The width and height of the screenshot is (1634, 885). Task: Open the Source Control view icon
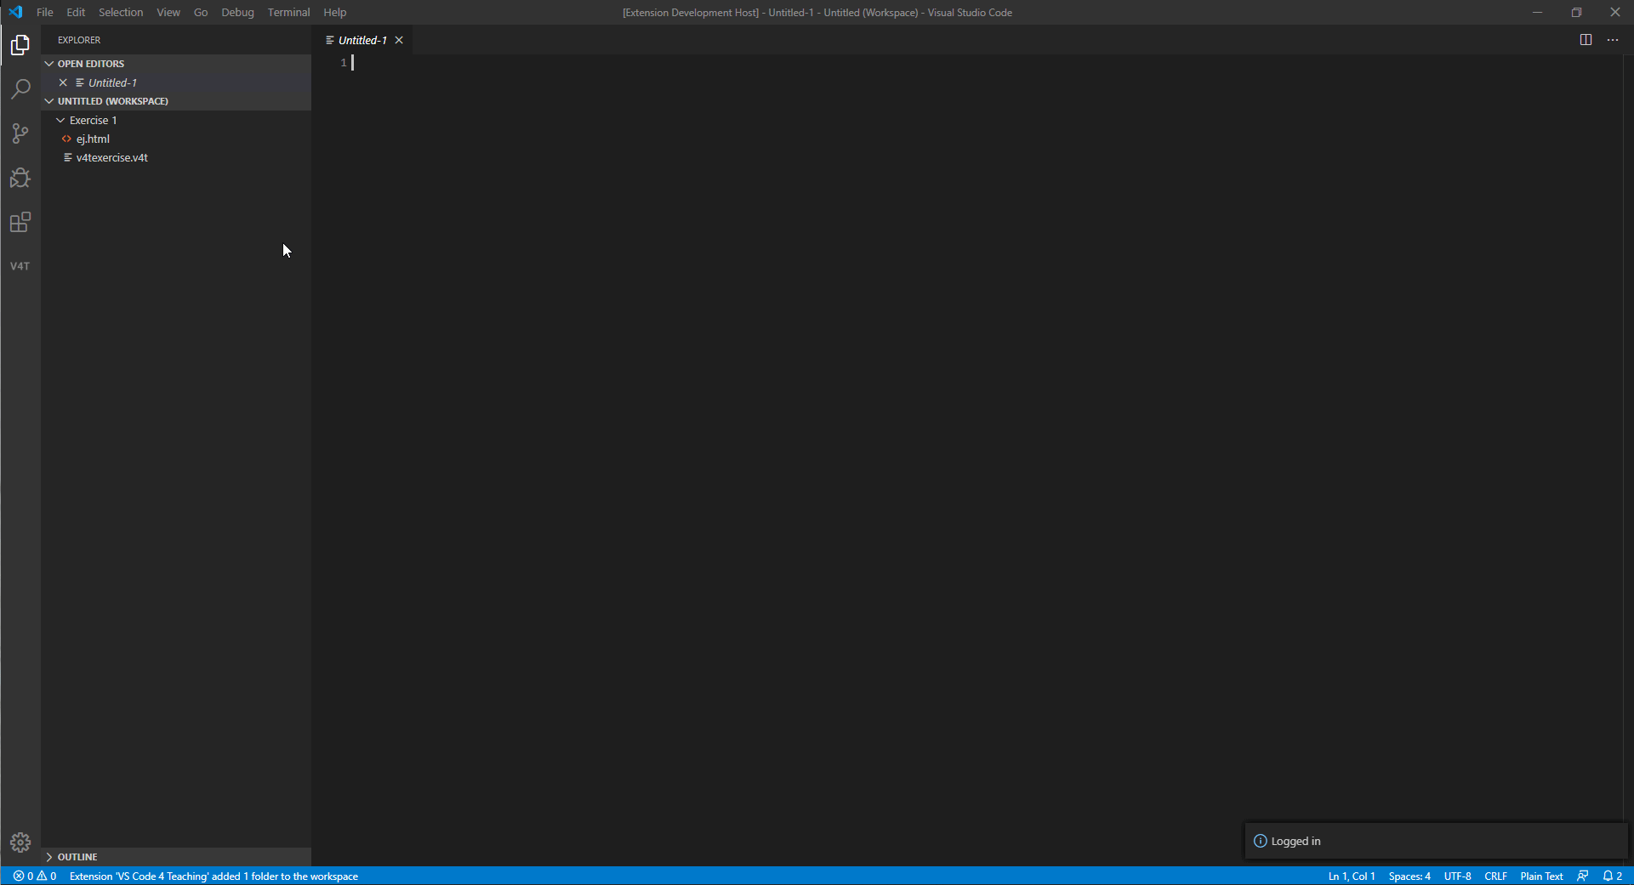pos(20,133)
